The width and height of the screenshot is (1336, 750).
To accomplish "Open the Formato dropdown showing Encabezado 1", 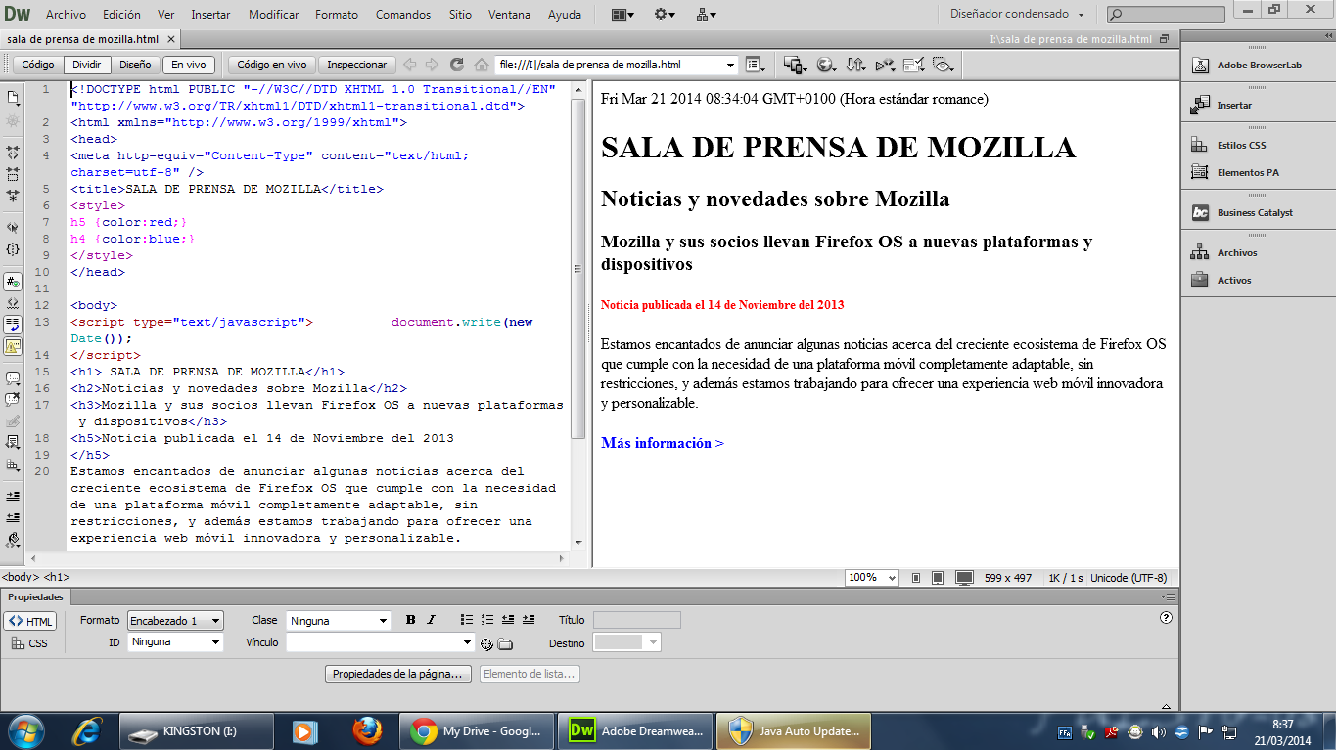I will [x=175, y=621].
